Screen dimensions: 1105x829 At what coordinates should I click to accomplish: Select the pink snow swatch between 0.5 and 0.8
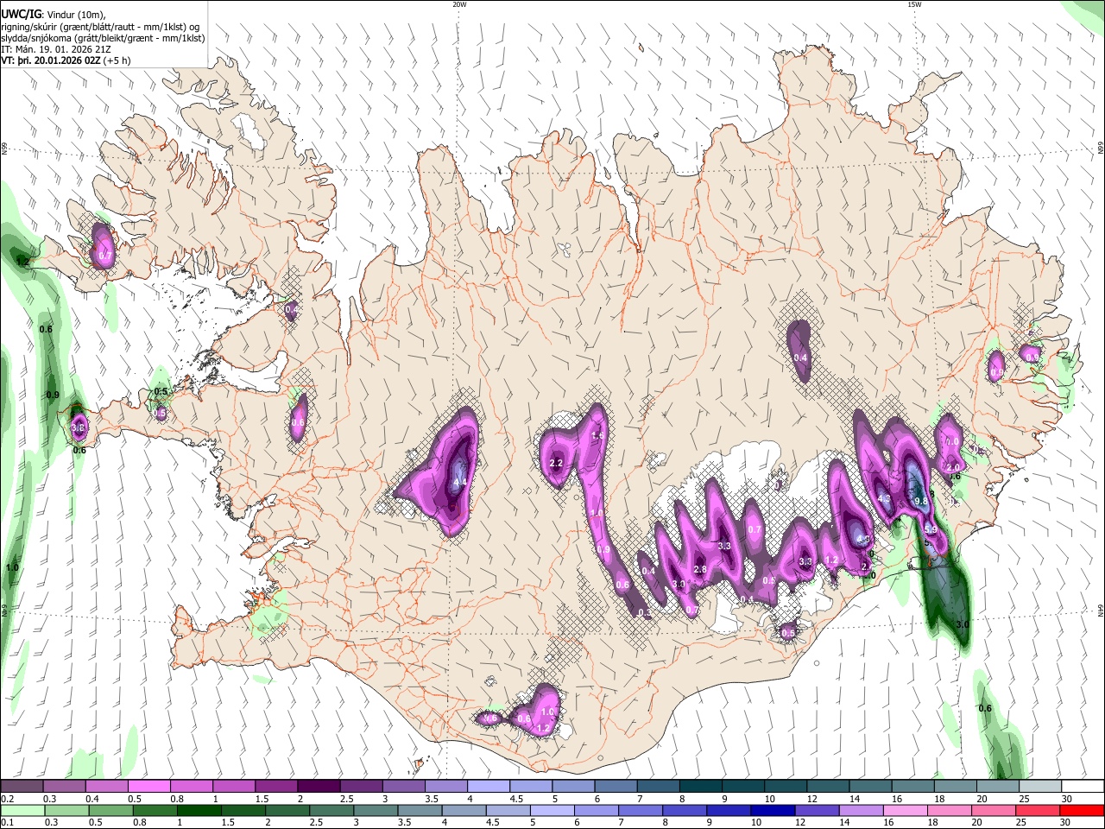pyautogui.click(x=149, y=786)
